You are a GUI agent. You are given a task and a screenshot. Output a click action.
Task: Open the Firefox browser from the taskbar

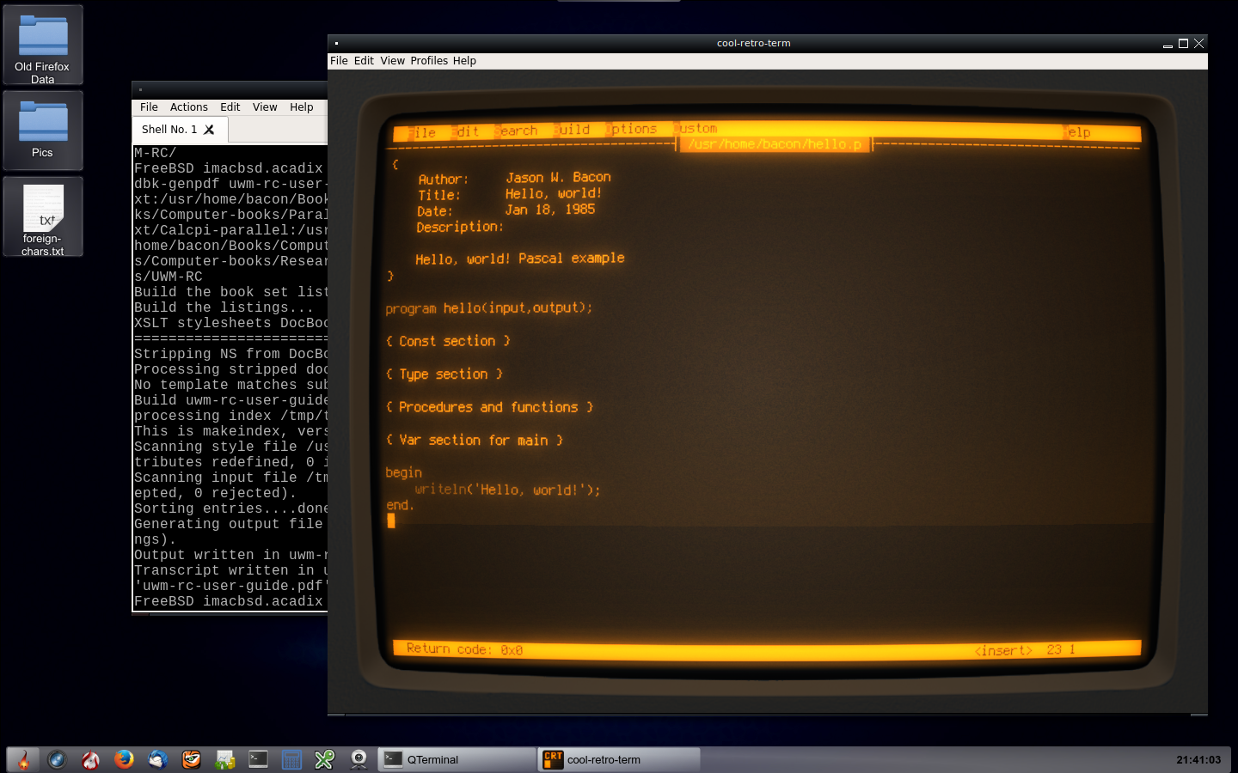click(x=124, y=759)
